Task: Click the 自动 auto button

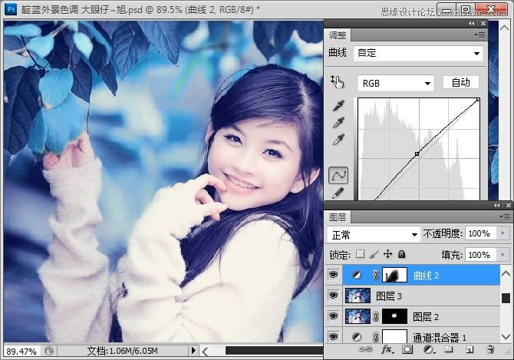Action: [x=460, y=83]
